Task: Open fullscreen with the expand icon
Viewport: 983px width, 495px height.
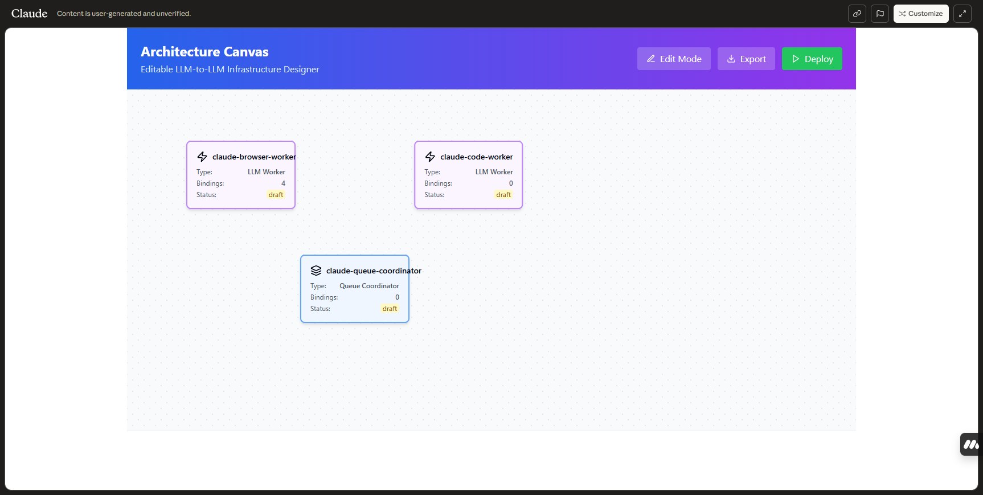Action: click(962, 14)
